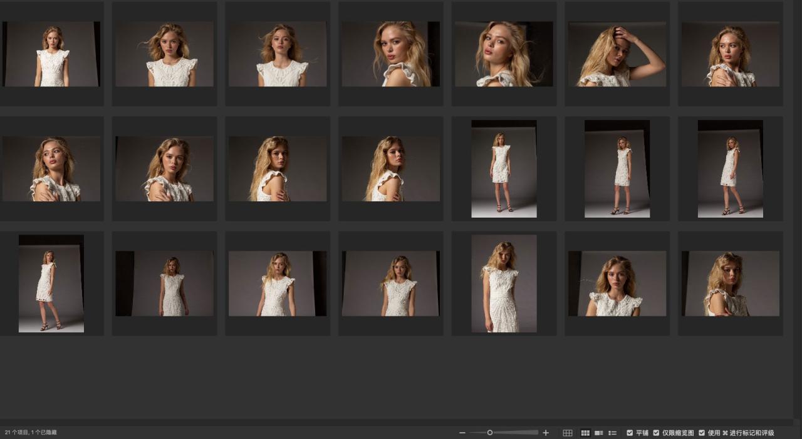This screenshot has width=802, height=439.
Task: Select the last thumbnail in the top row
Action: pyautogui.click(x=731, y=54)
